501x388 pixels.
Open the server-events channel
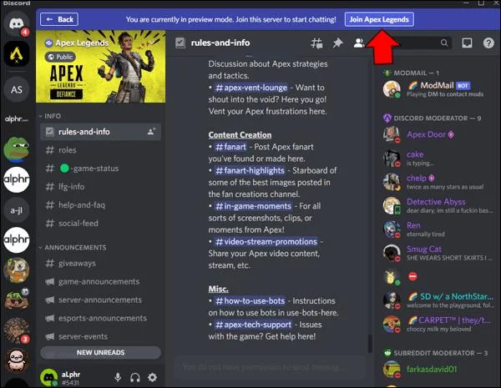point(100,336)
